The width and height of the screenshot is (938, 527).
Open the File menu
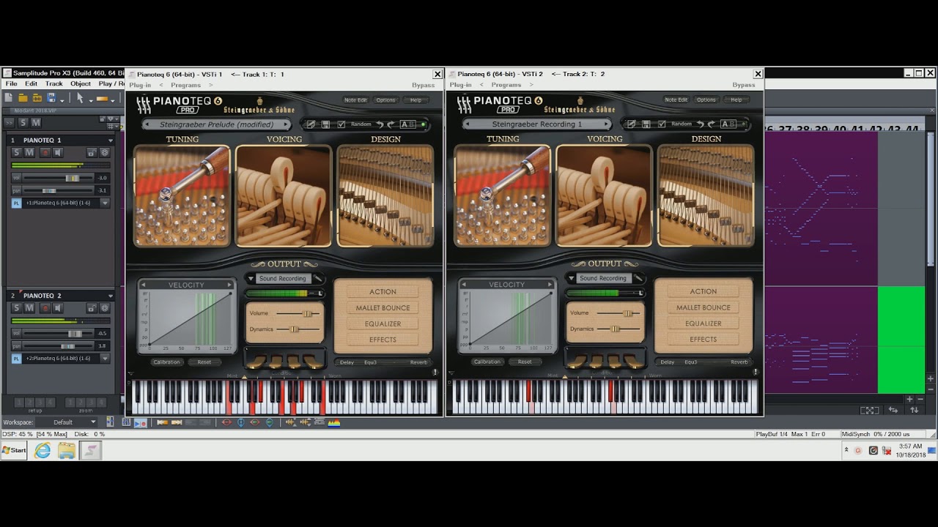click(x=12, y=84)
